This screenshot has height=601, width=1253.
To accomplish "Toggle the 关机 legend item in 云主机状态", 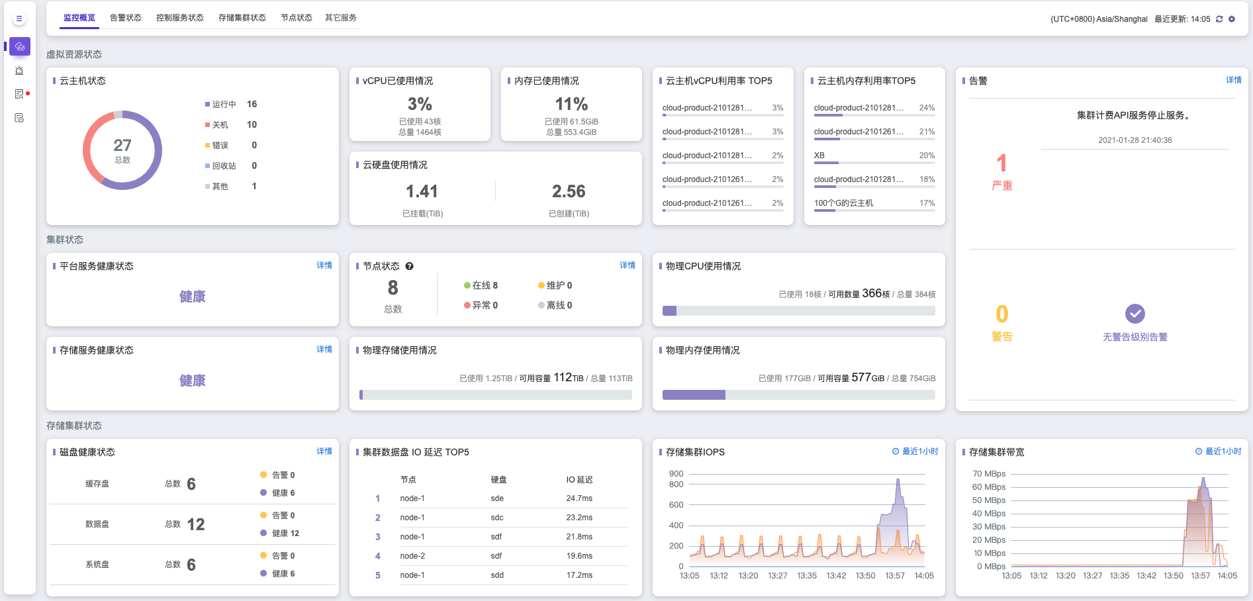I will tap(220, 125).
